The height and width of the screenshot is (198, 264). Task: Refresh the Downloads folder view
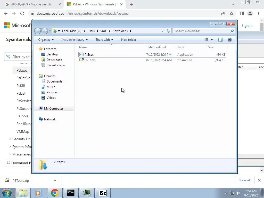[168, 31]
